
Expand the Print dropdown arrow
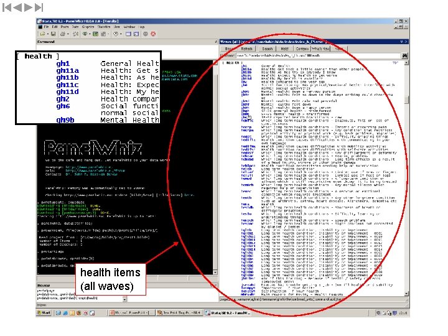point(67,34)
